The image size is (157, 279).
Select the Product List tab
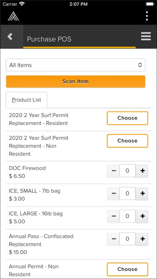(x=26, y=100)
